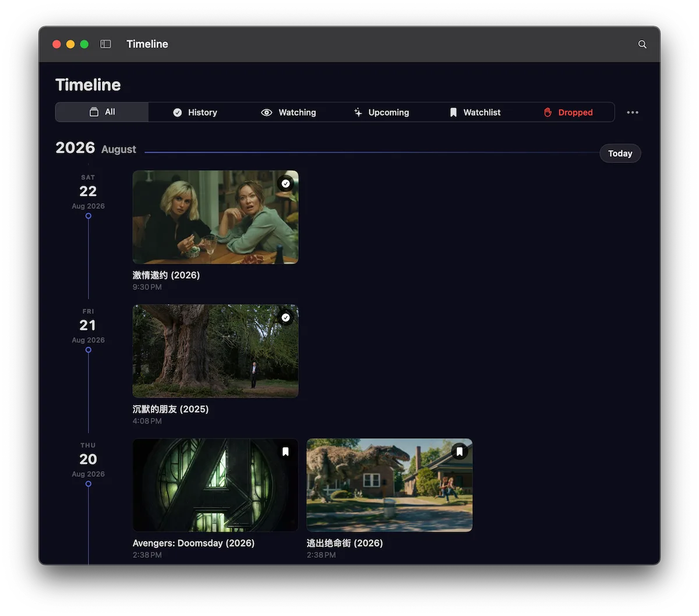Click the History checkmark icon
Screen dimensions: 699x616
[x=178, y=112]
